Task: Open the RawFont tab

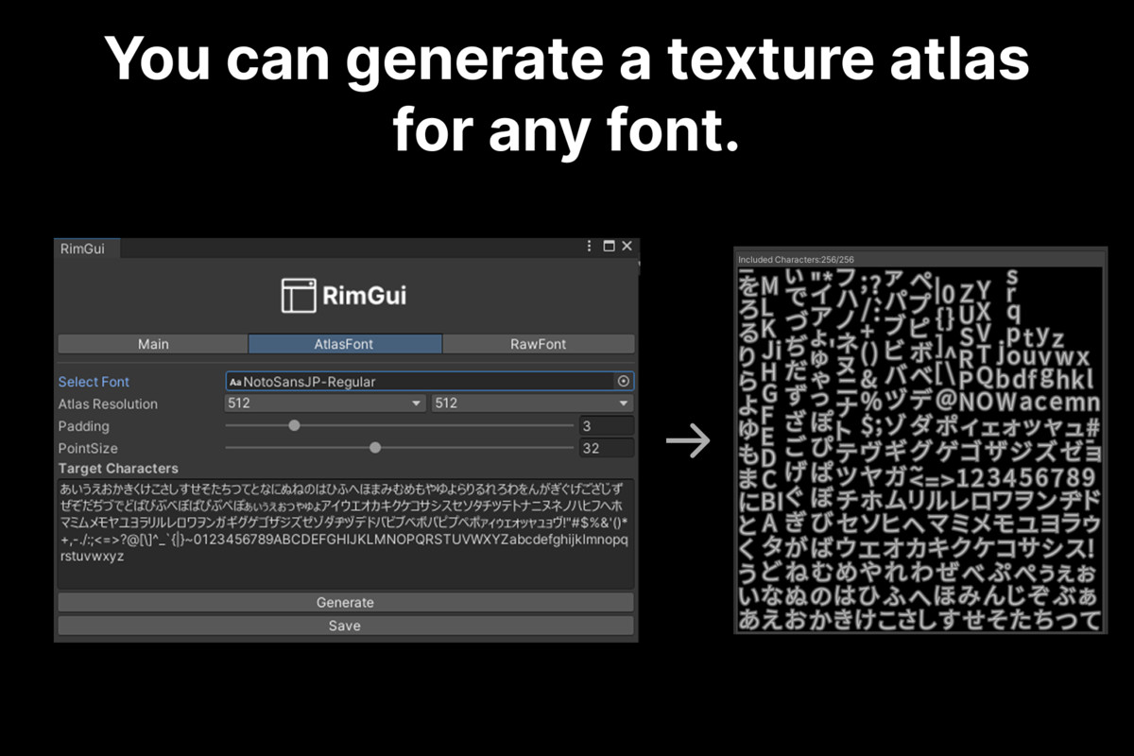Action: point(539,344)
